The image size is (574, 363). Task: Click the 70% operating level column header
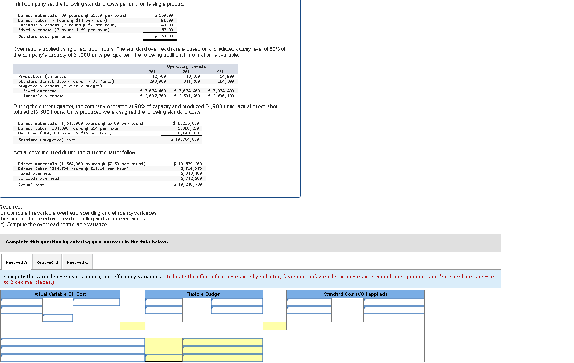(x=153, y=72)
